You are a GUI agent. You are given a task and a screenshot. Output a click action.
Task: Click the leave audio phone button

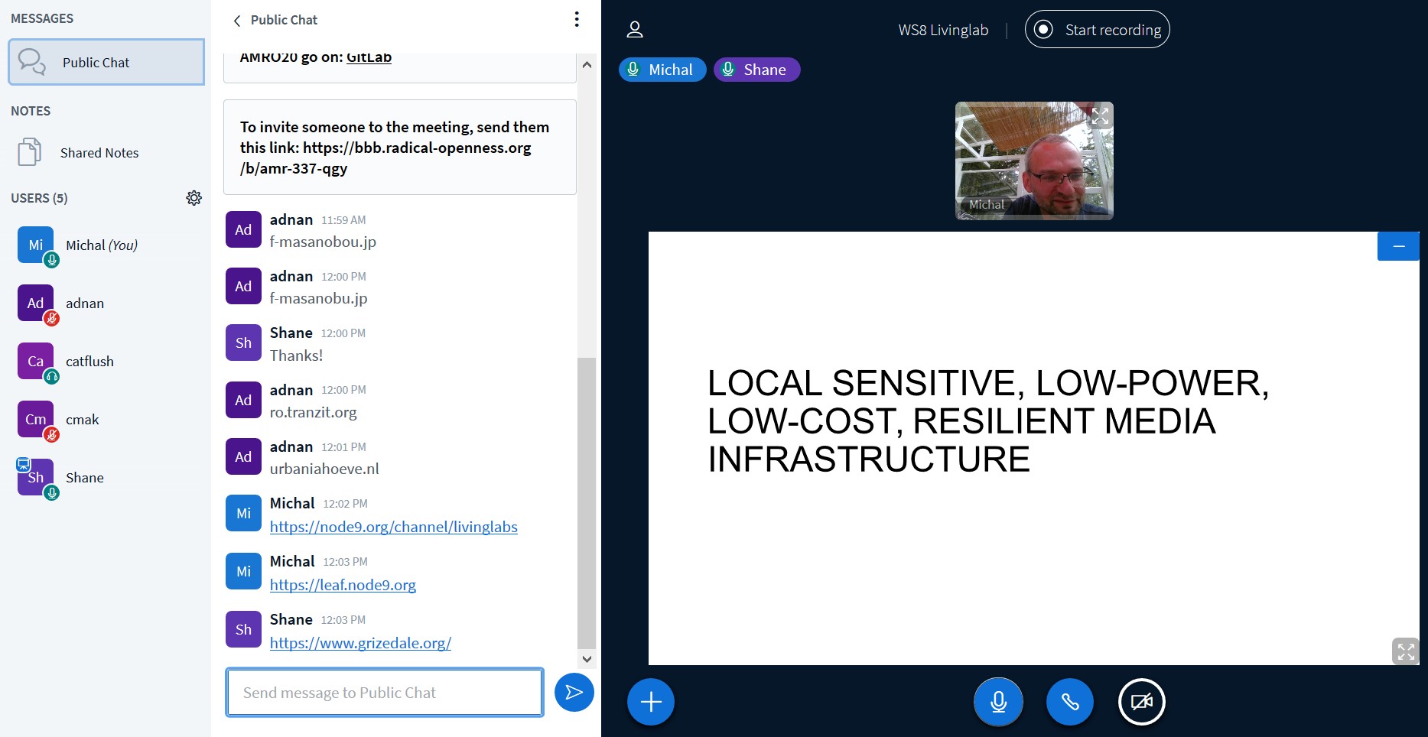[x=1069, y=702]
